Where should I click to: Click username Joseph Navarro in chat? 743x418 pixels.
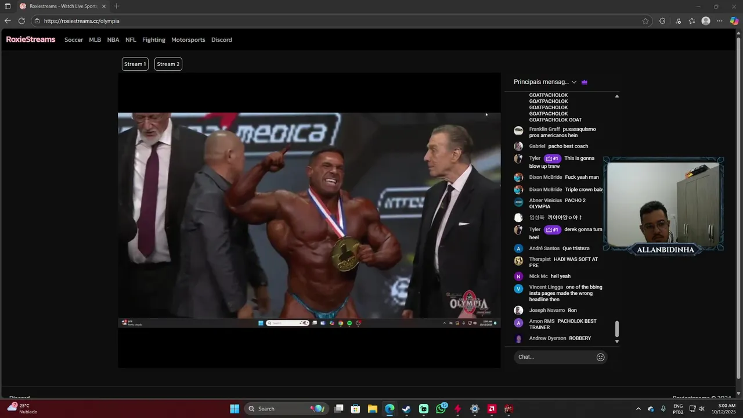pyautogui.click(x=547, y=311)
